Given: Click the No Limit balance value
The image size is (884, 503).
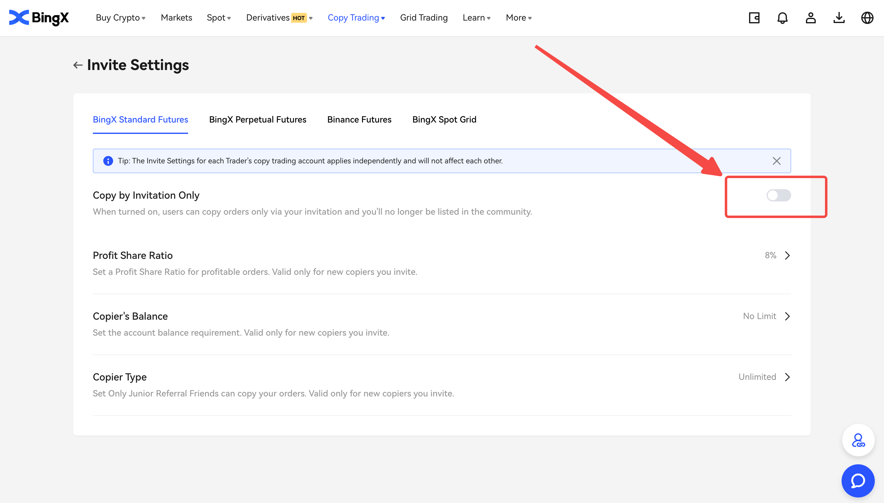Looking at the screenshot, I should [x=760, y=316].
